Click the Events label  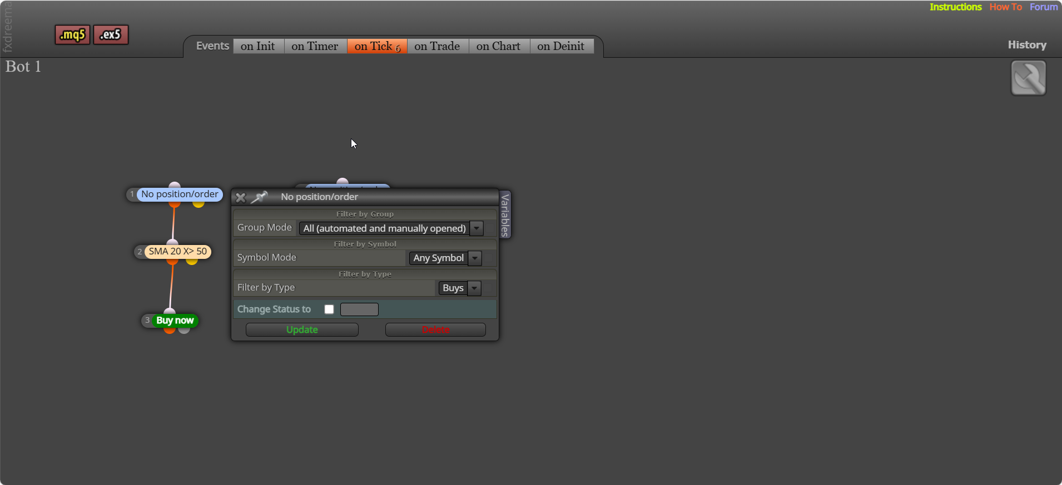[x=212, y=46]
